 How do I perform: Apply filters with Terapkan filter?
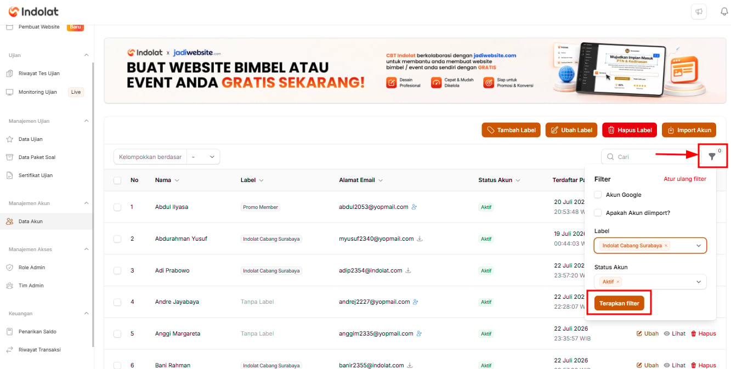click(x=619, y=303)
